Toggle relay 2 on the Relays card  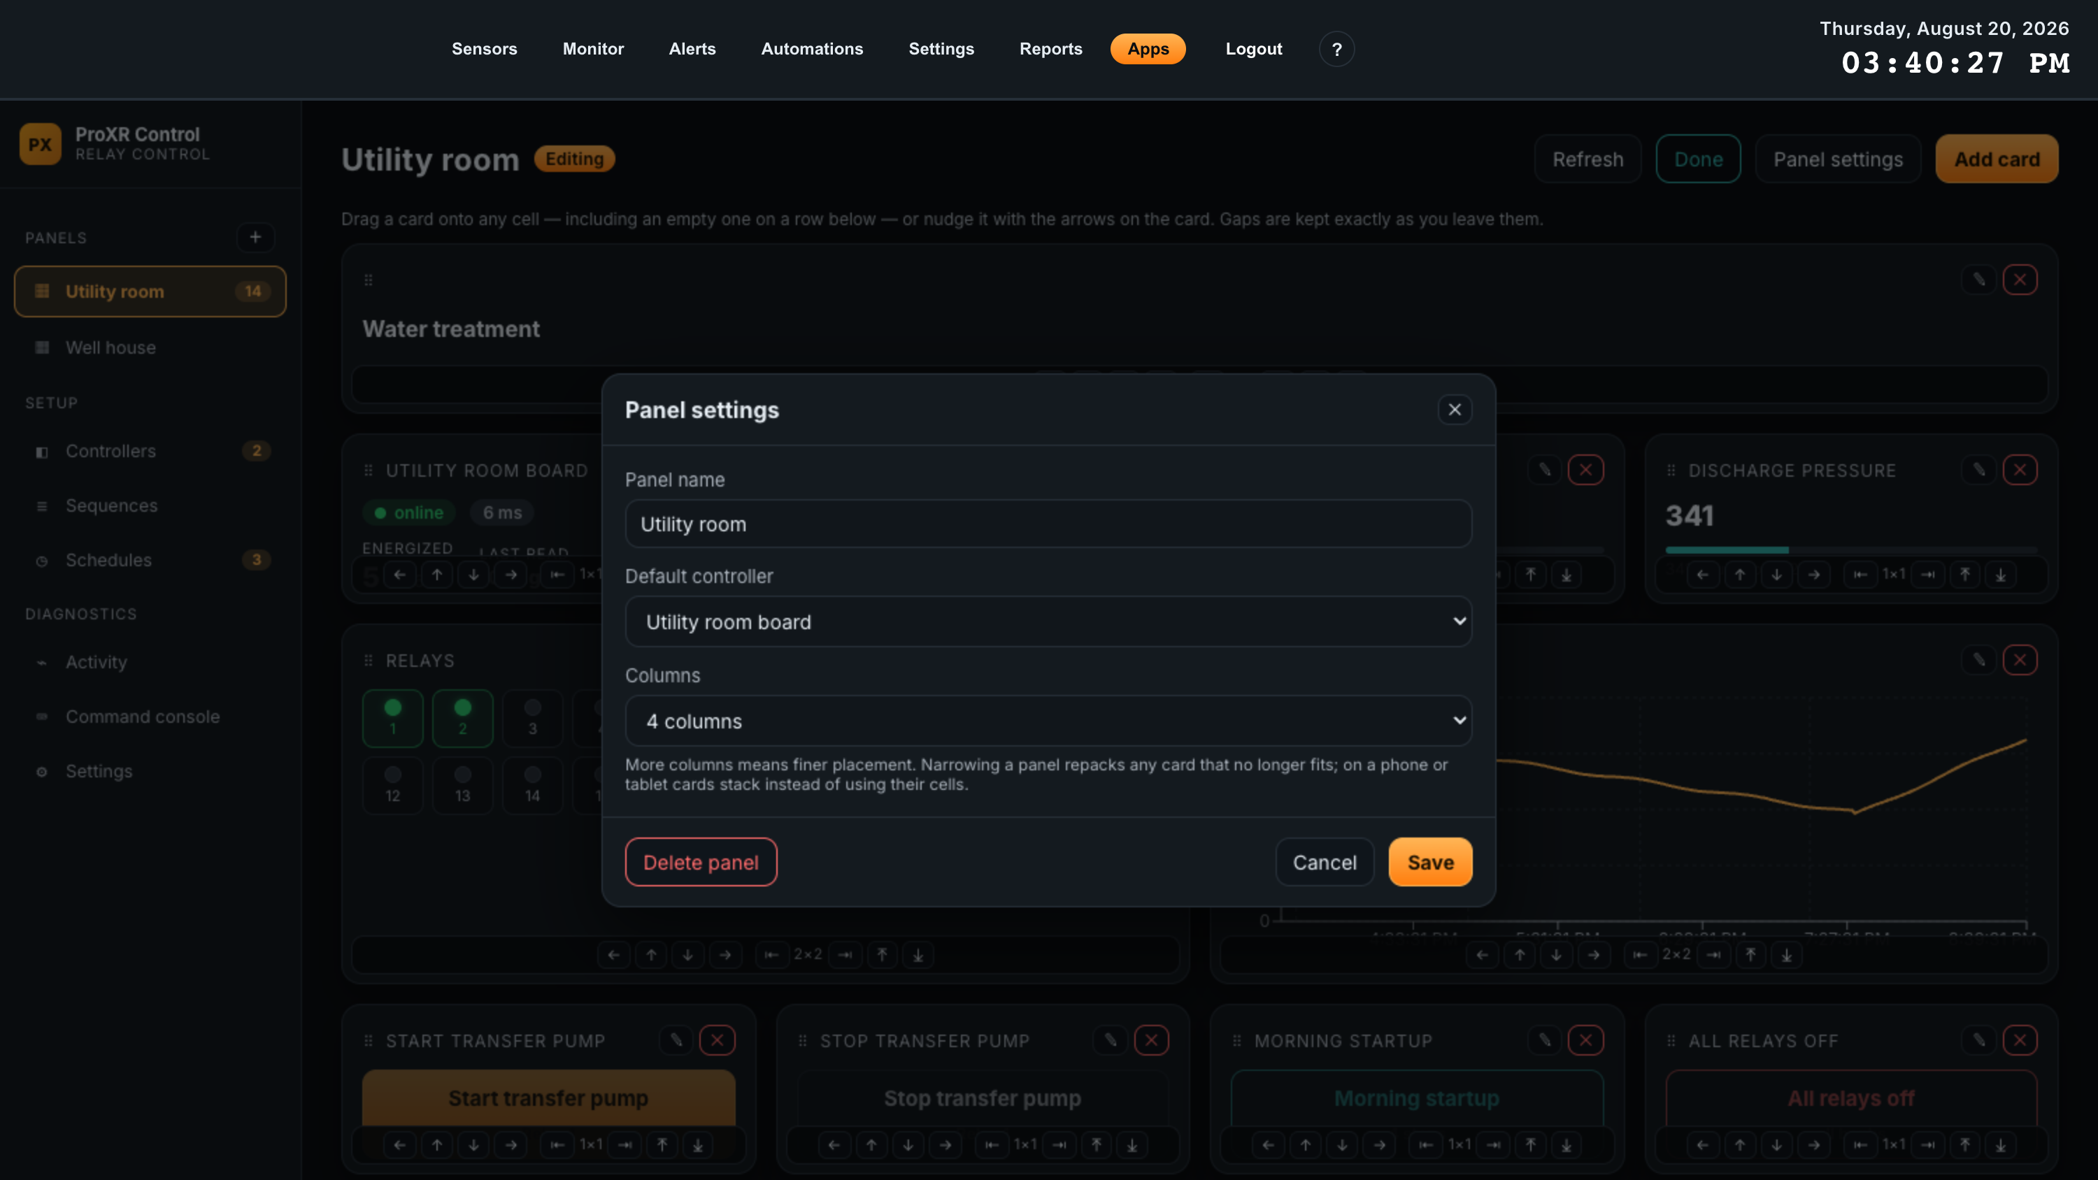(x=462, y=718)
